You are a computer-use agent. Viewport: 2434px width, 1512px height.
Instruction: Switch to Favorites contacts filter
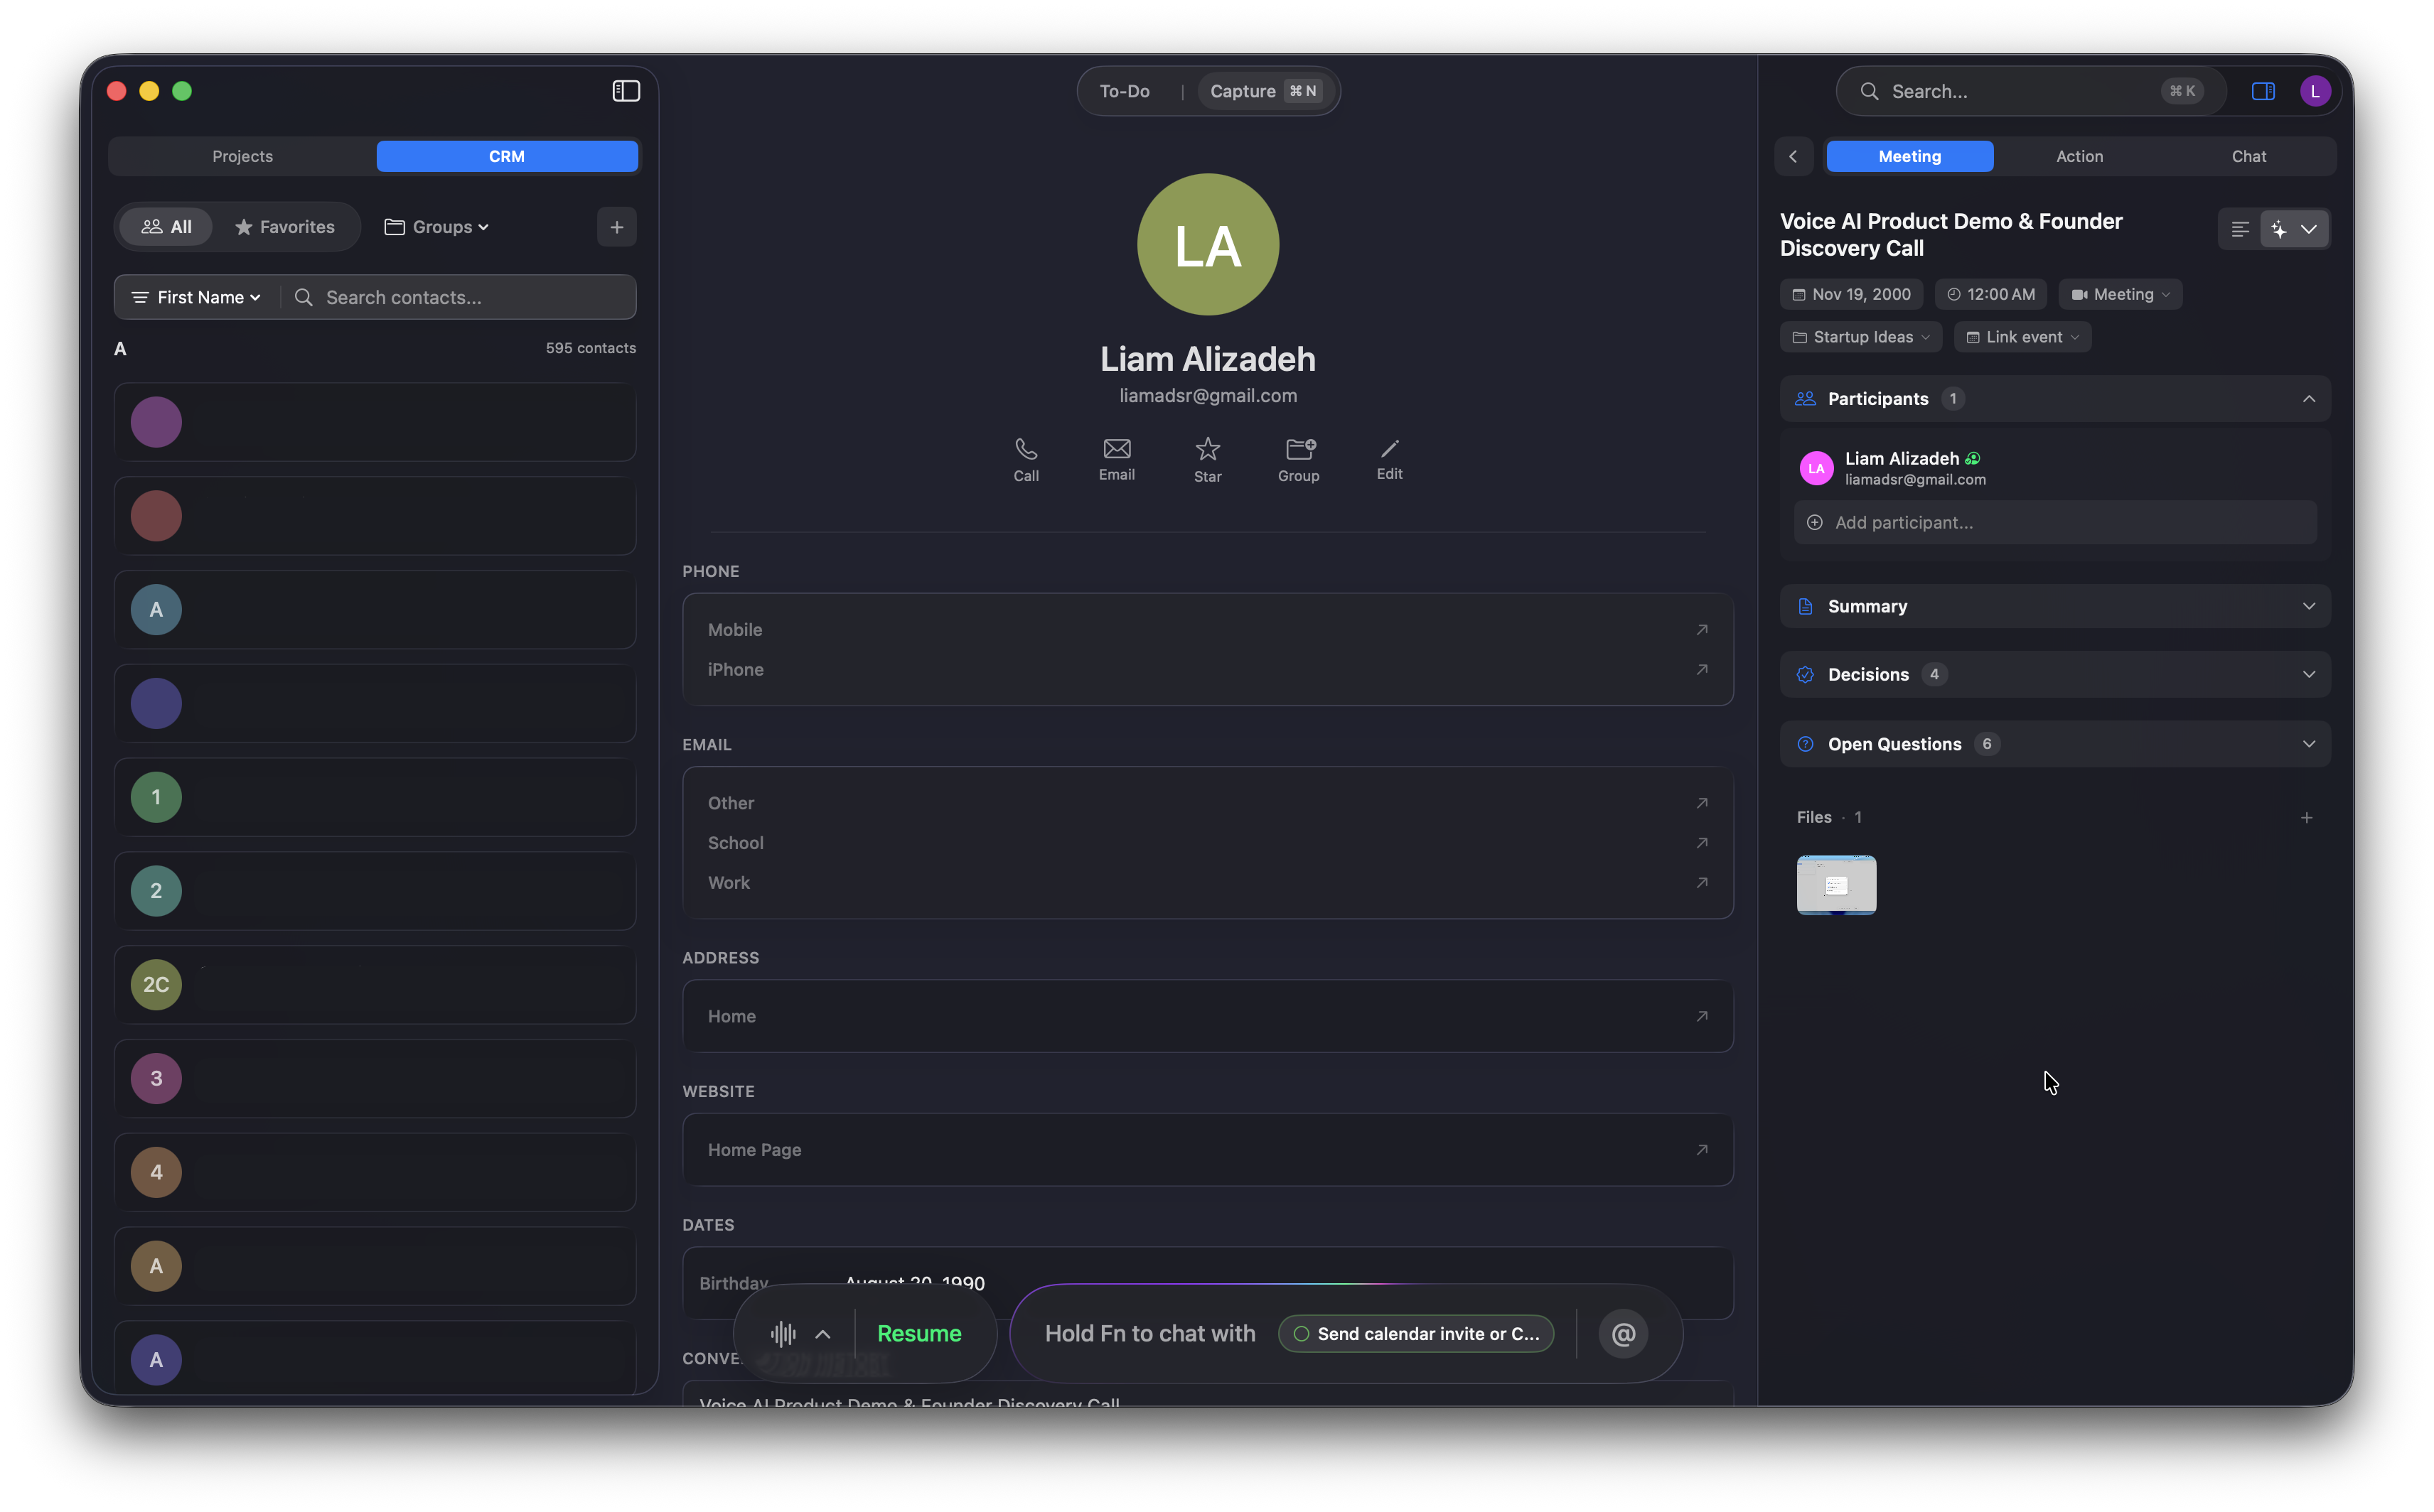[x=285, y=227]
